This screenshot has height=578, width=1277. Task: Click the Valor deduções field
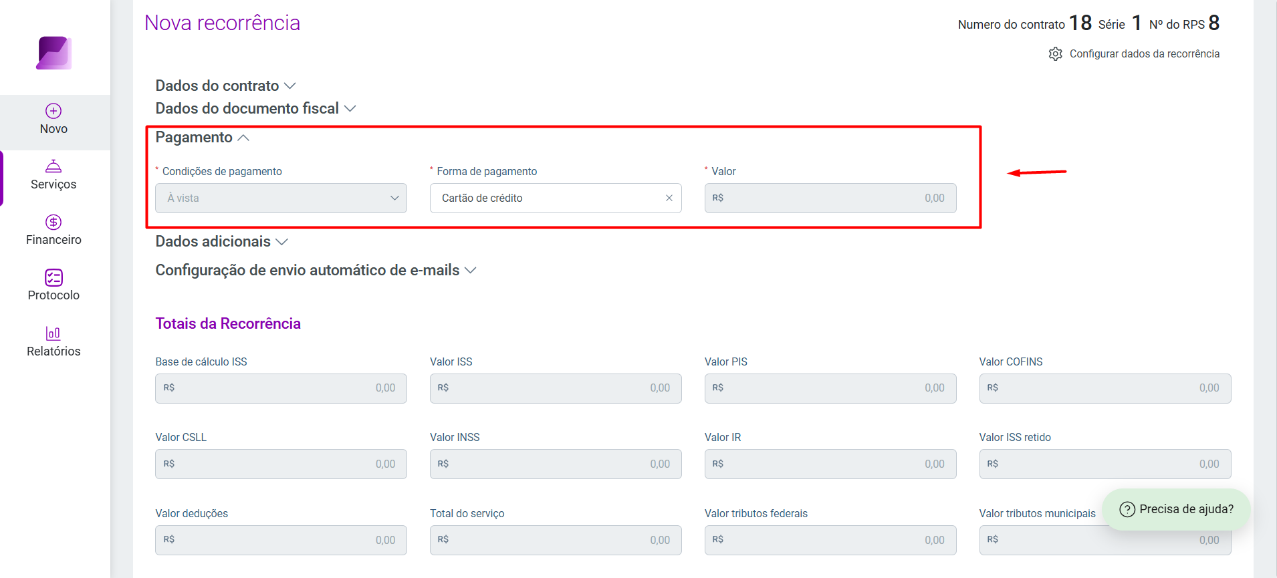281,540
